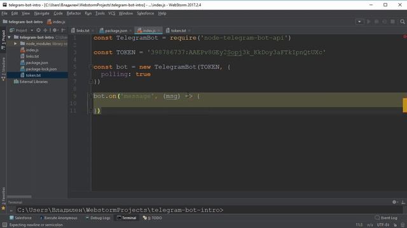Open Project panel settings gear
The image size is (407, 228).
[55, 30]
